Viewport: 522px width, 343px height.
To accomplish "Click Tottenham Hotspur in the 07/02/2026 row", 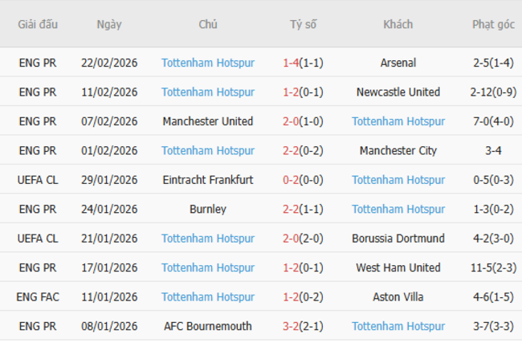I will tap(398, 121).
